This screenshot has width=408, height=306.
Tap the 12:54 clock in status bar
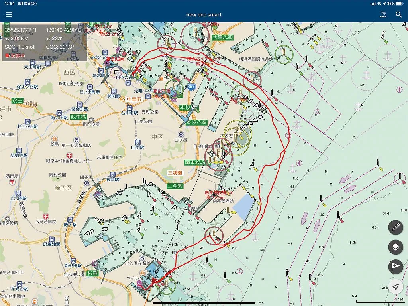point(10,4)
